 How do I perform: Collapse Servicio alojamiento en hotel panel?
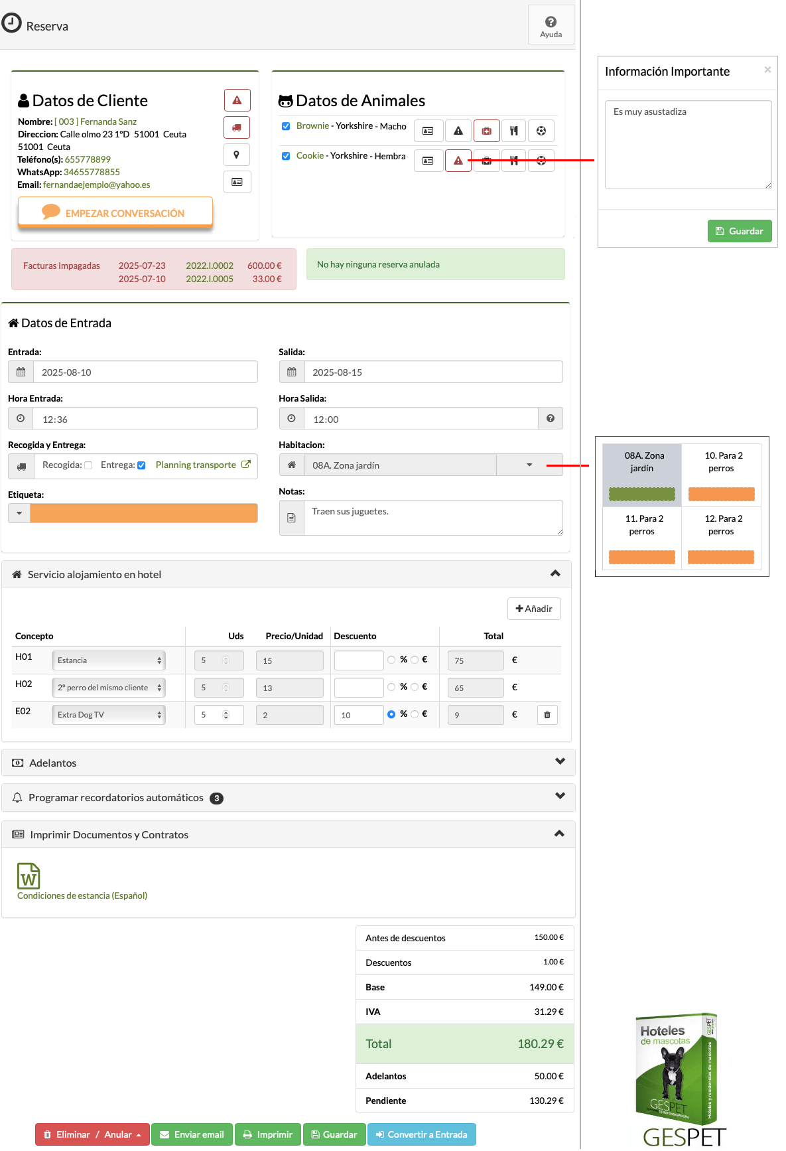point(555,574)
